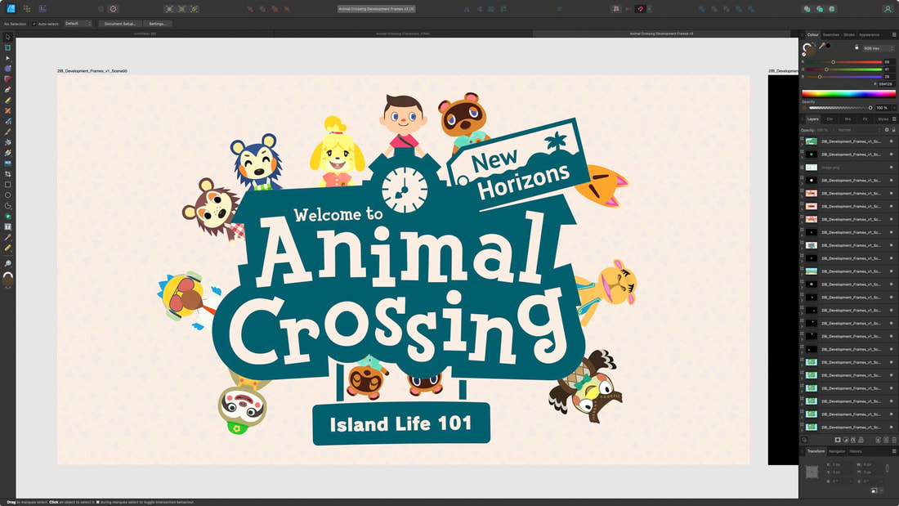Click the Flip Horizontal toolbar icon

pyautogui.click(x=467, y=9)
